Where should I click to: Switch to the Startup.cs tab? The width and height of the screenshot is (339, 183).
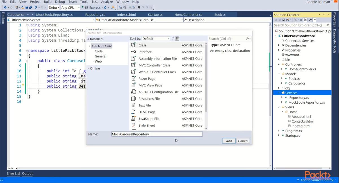pos(155,15)
